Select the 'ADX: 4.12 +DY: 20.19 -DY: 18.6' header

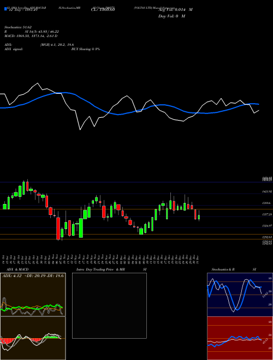click(x=33, y=275)
